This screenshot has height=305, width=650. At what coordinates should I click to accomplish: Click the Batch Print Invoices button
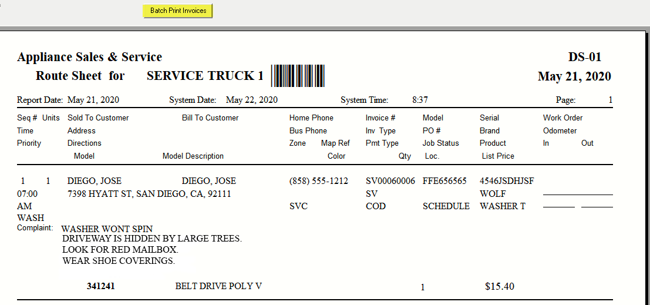(x=178, y=11)
